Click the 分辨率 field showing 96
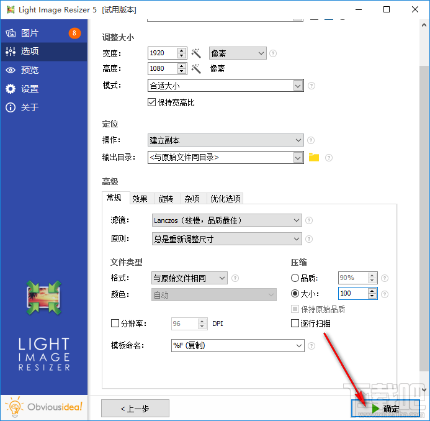Viewport: 430px width, 421px height. click(184, 324)
